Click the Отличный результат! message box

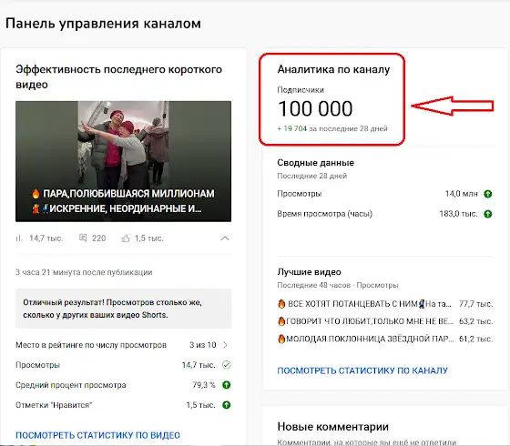coord(123,309)
